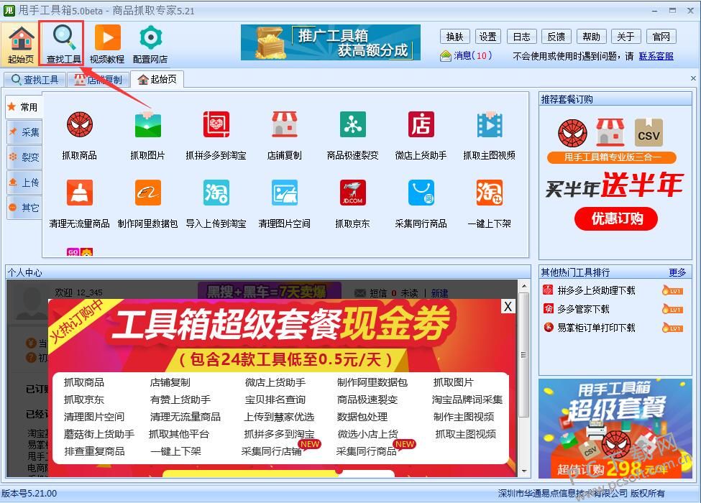
Task: Open the 配置网店 store config icon
Action: click(150, 44)
